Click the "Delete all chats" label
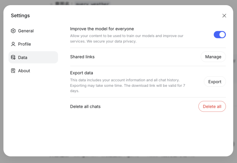The width and height of the screenshot is (237, 163). click(85, 107)
